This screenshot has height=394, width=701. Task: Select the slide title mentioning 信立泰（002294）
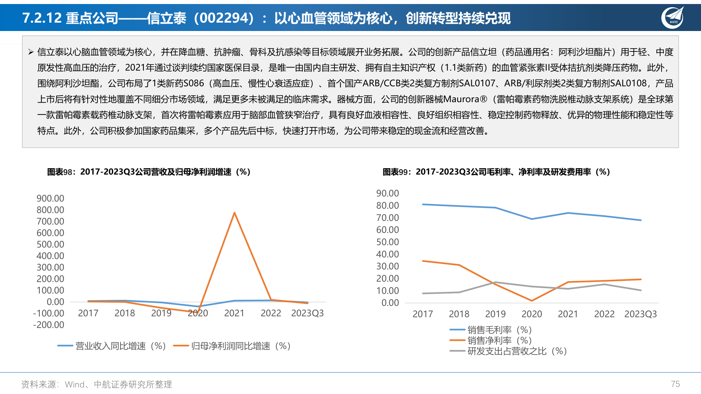point(267,18)
